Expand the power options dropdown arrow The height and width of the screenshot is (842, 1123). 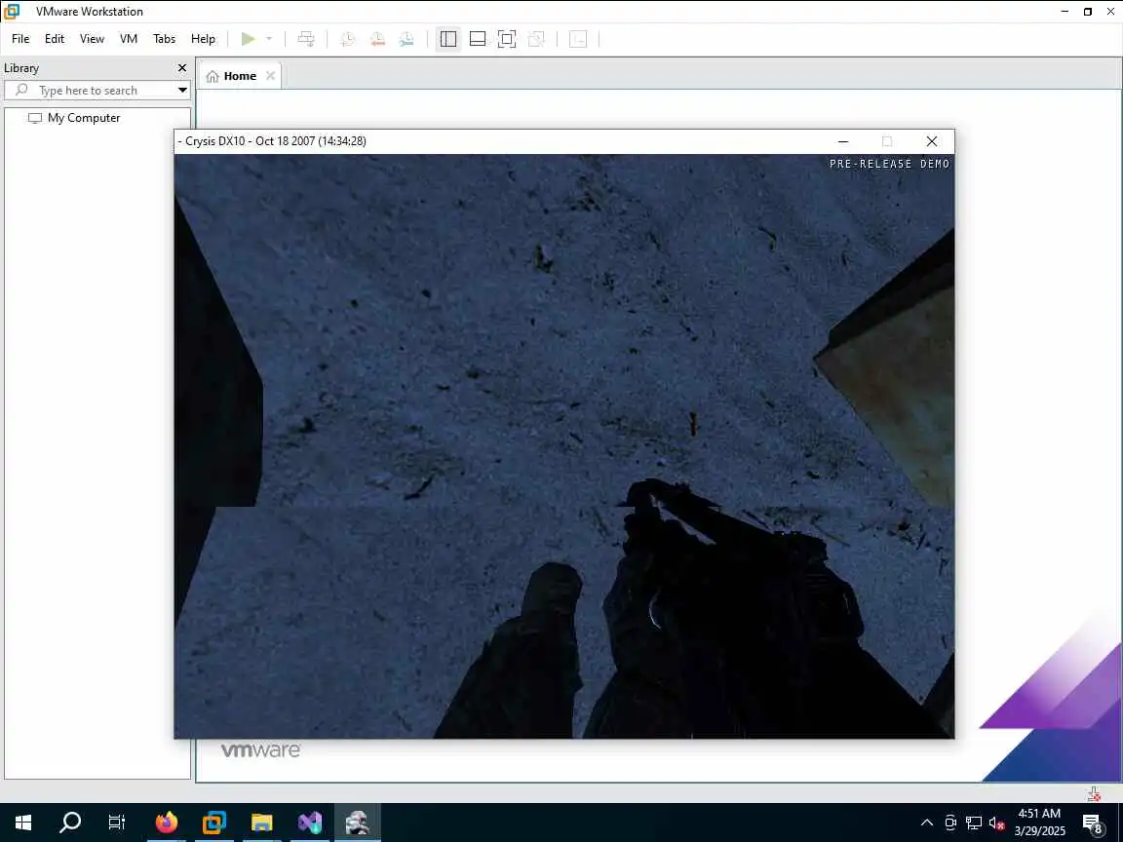269,39
